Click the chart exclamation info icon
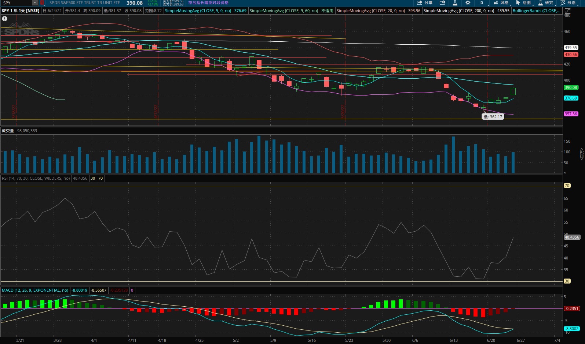The image size is (585, 344). 5,18
